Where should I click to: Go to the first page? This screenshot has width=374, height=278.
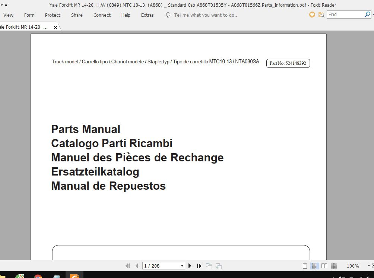pyautogui.click(x=128, y=266)
